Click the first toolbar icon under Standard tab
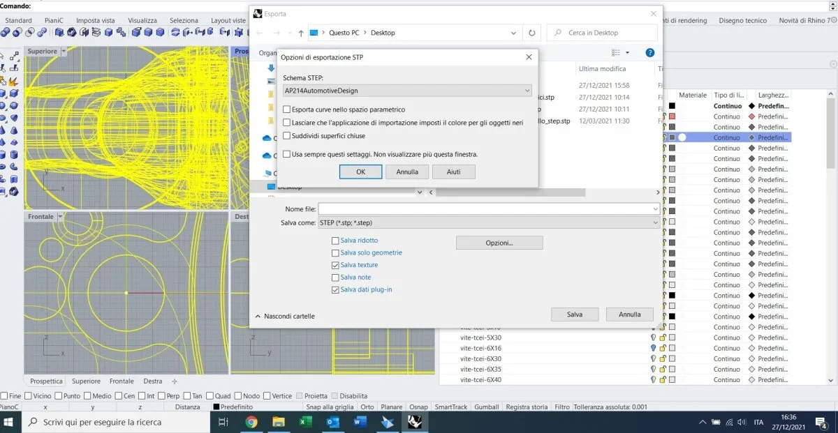 click(x=6, y=32)
